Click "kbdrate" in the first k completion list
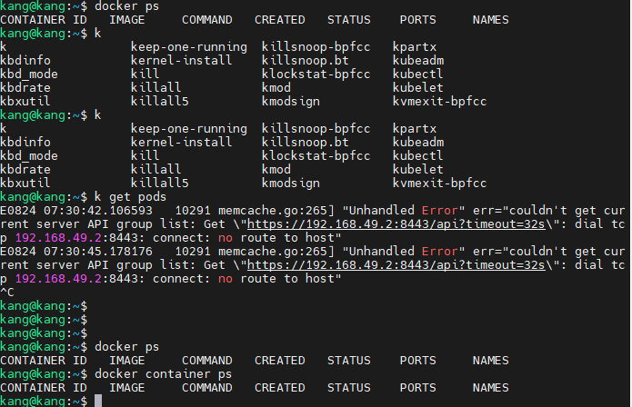 point(25,88)
